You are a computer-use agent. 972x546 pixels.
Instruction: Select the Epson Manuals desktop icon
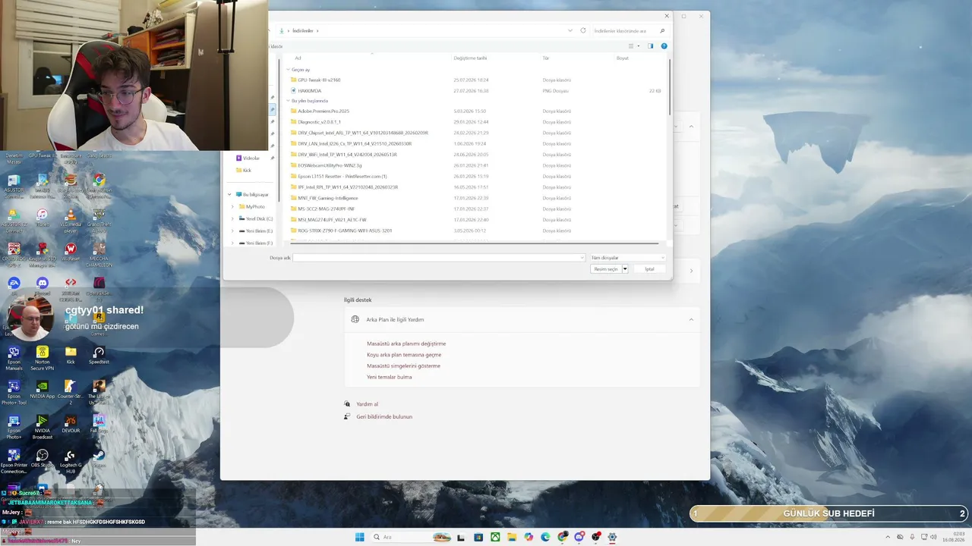(x=14, y=358)
